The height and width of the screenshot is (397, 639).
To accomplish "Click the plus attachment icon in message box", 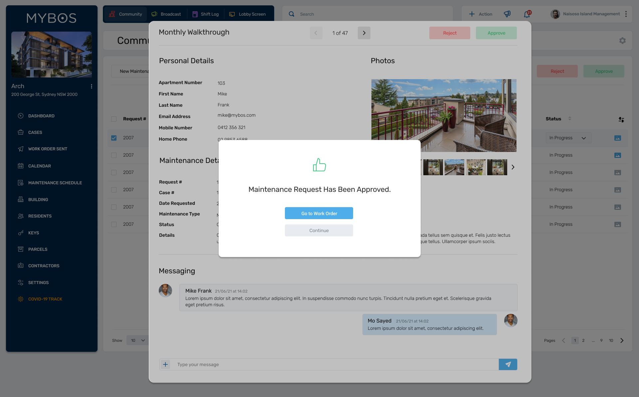I will [165, 364].
